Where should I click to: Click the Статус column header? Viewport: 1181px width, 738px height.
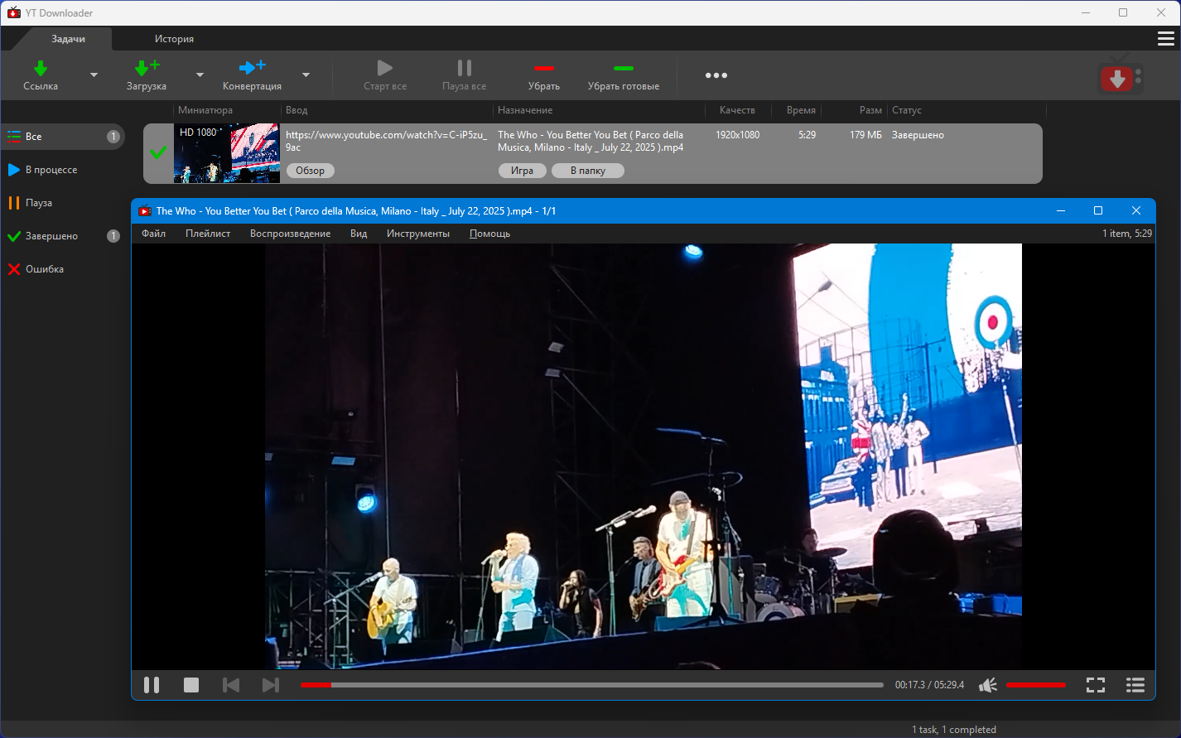907,110
